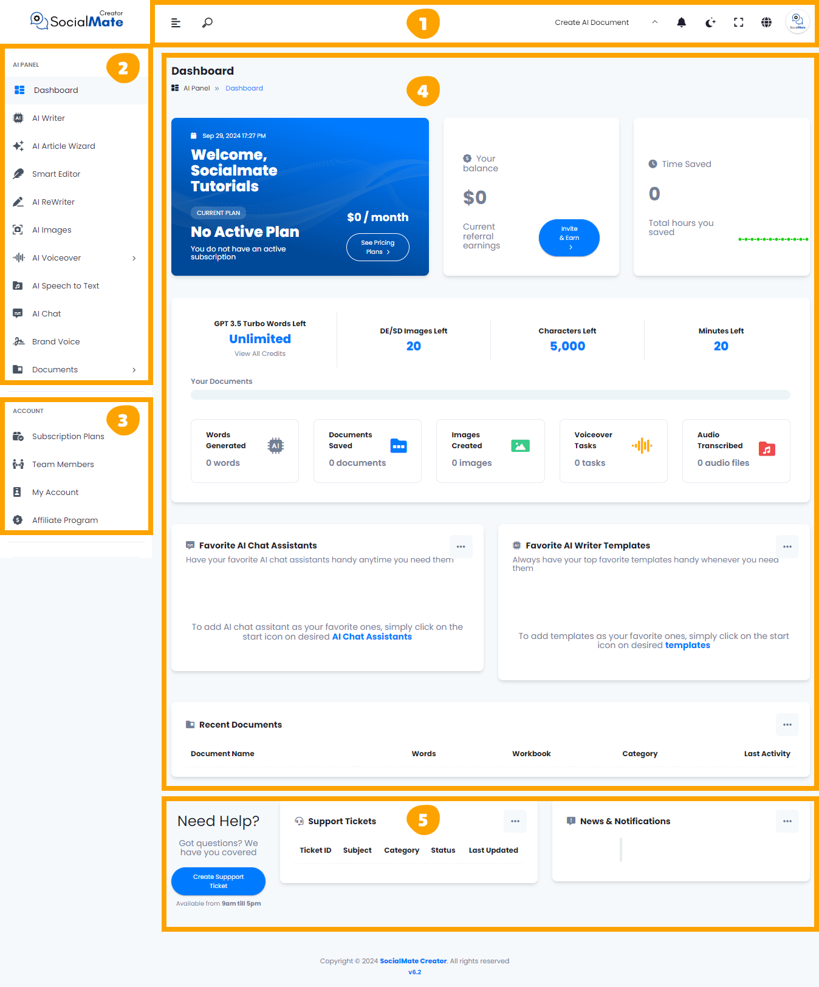
Task: Click See Pricing Plans button
Action: pyautogui.click(x=378, y=247)
